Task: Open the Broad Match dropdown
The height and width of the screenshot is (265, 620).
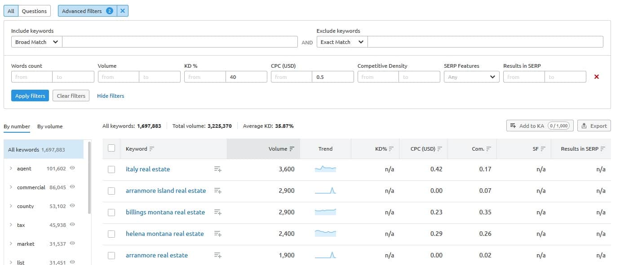Action: 36,42
